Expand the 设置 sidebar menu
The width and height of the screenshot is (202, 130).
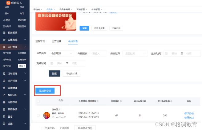(25, 124)
